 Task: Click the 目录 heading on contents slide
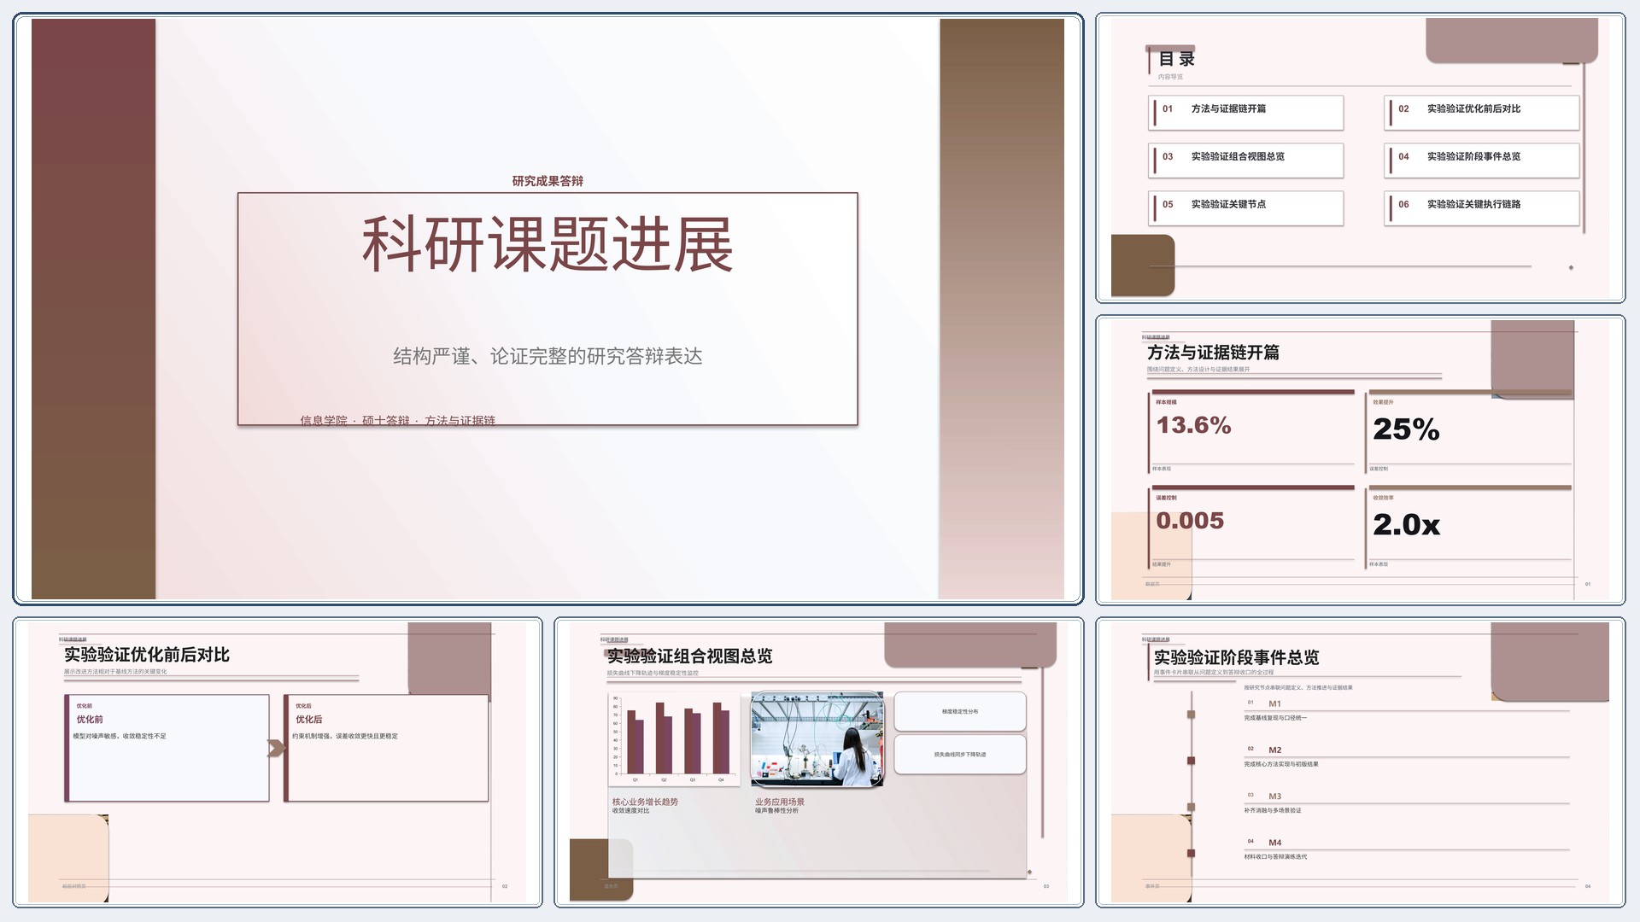point(1176,59)
